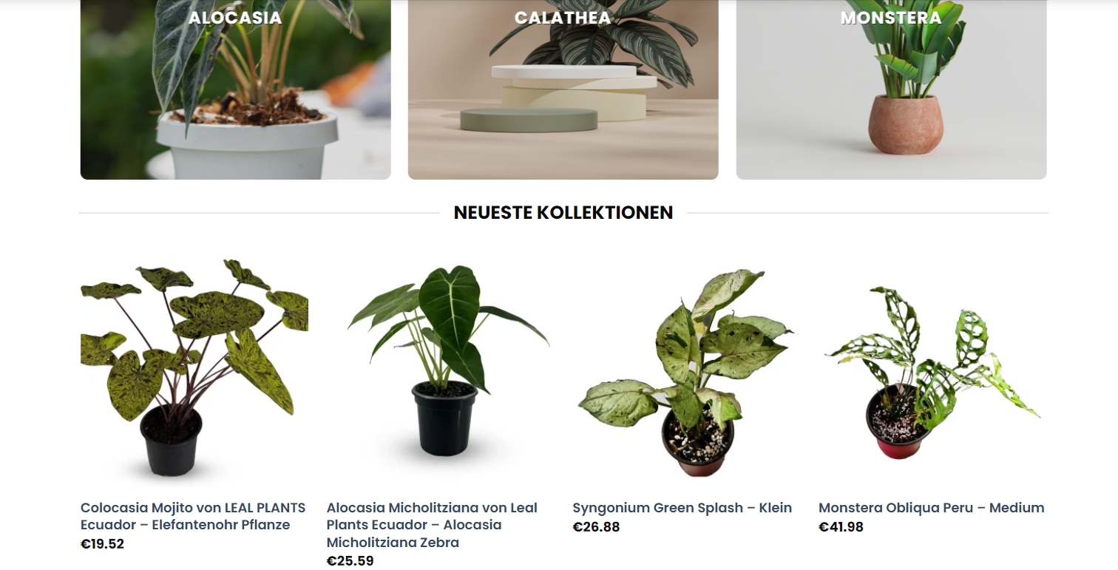Viewport: 1118px width, 570px height.
Task: Click the €41.98 price
Action: (x=841, y=527)
